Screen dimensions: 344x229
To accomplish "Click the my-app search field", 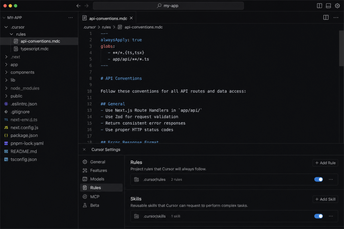I will click(168, 6).
